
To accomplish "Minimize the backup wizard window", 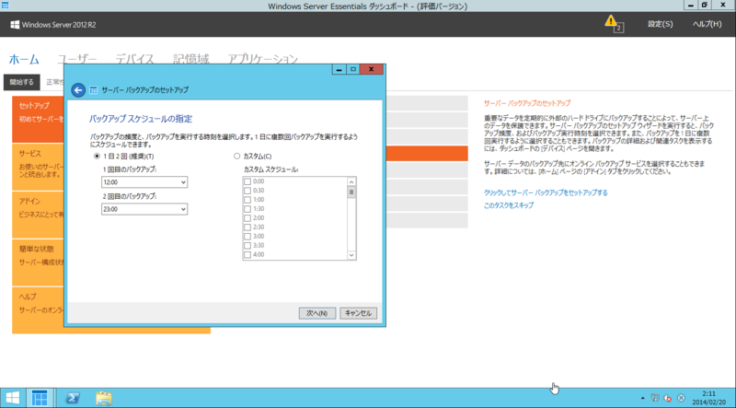I will coord(339,69).
